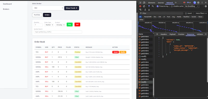Screen dimensions: 208x99
Task: Focus the Quantity input field
Action: pyautogui.click(x=38, y=25)
